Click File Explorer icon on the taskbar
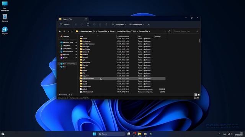The width and height of the screenshot is (245, 137). (x=139, y=134)
